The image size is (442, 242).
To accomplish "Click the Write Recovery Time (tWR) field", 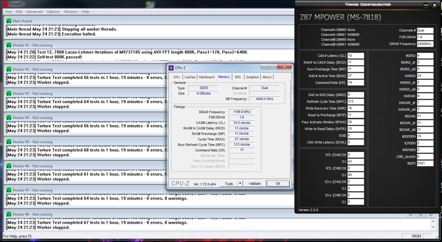I will click(x=356, y=108).
